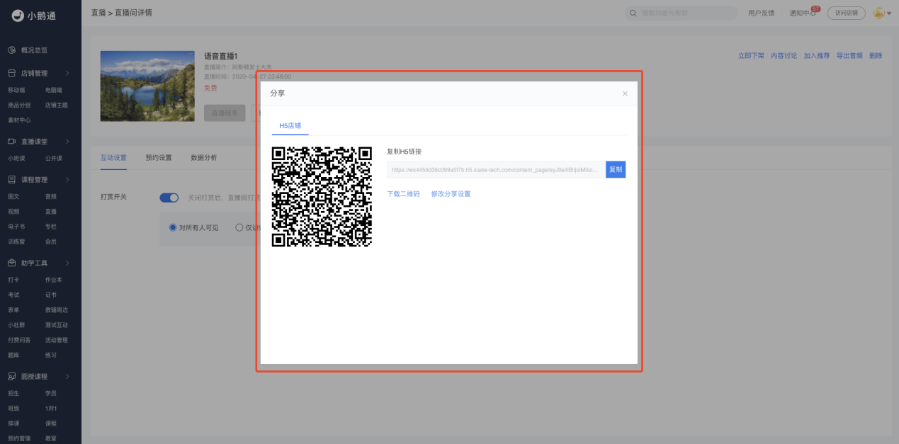Open 音频 in the sidebar
The height and width of the screenshot is (444, 899).
pos(51,196)
